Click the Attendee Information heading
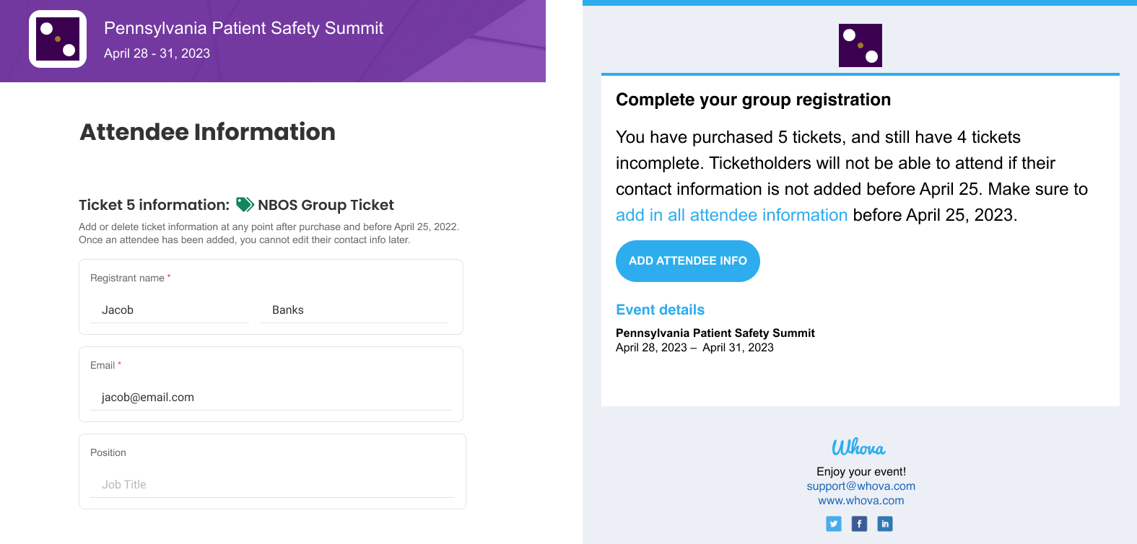1137x544 pixels. 207,132
